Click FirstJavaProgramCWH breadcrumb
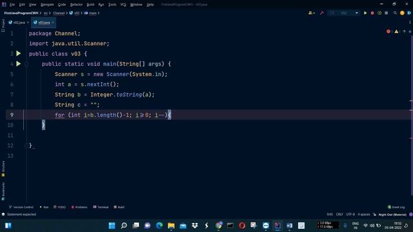The width and height of the screenshot is (413, 232). pyautogui.click(x=21, y=13)
